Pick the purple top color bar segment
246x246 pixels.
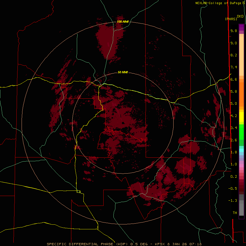(x=241, y=27)
